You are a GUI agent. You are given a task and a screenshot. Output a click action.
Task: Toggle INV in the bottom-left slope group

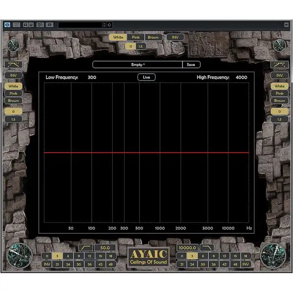(x=47, y=264)
